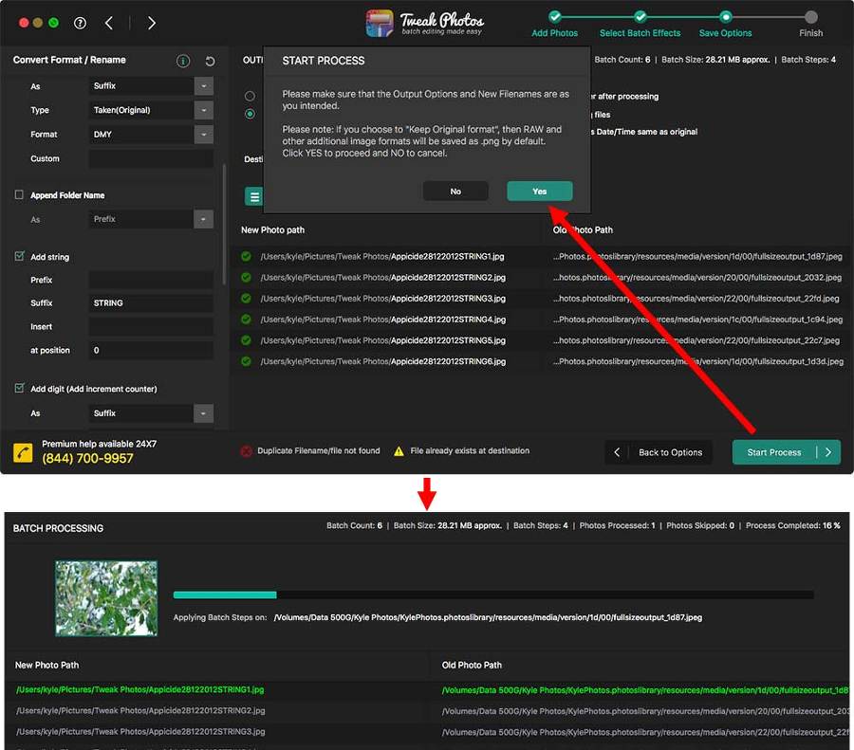
Task: Open the help question mark icon
Action: [80, 23]
